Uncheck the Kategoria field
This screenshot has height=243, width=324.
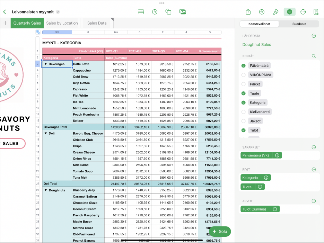pos(243,102)
